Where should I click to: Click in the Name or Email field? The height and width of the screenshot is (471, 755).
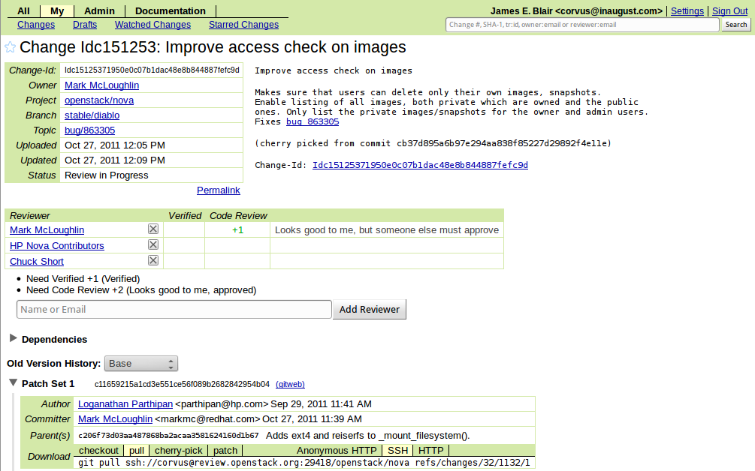(174, 309)
